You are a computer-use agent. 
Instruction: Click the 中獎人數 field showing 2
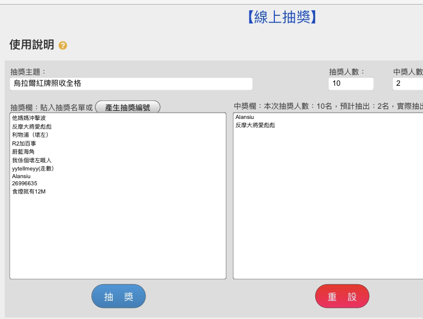(x=408, y=84)
